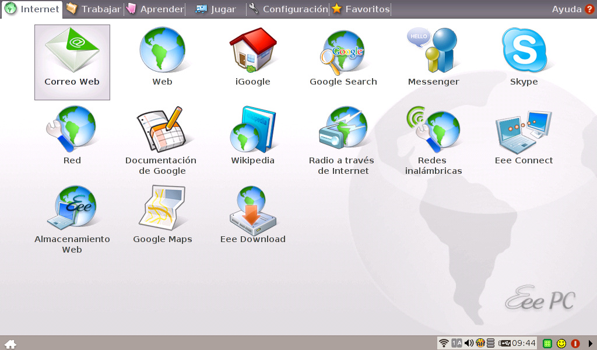Open the volume speaker tray icon

[469, 343]
